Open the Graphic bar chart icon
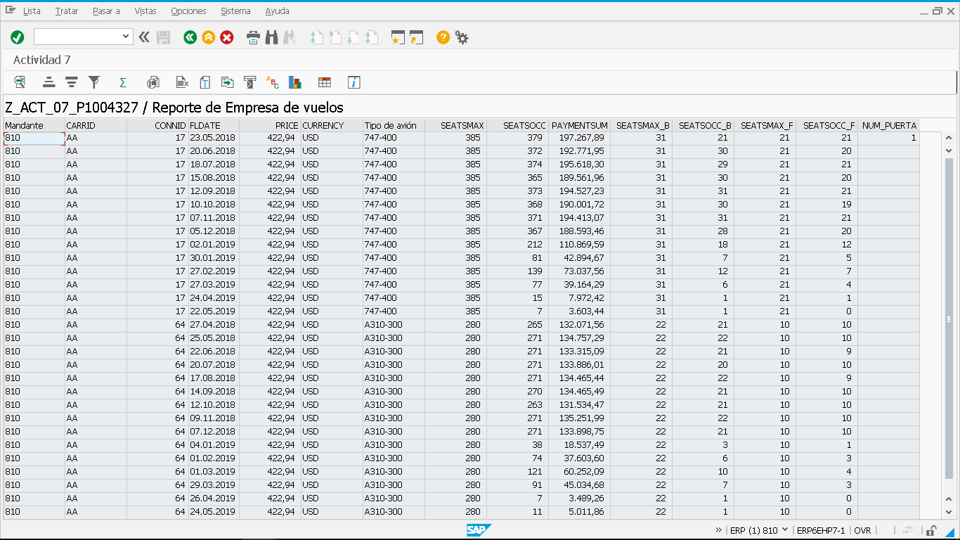The height and width of the screenshot is (540, 960). click(x=294, y=82)
